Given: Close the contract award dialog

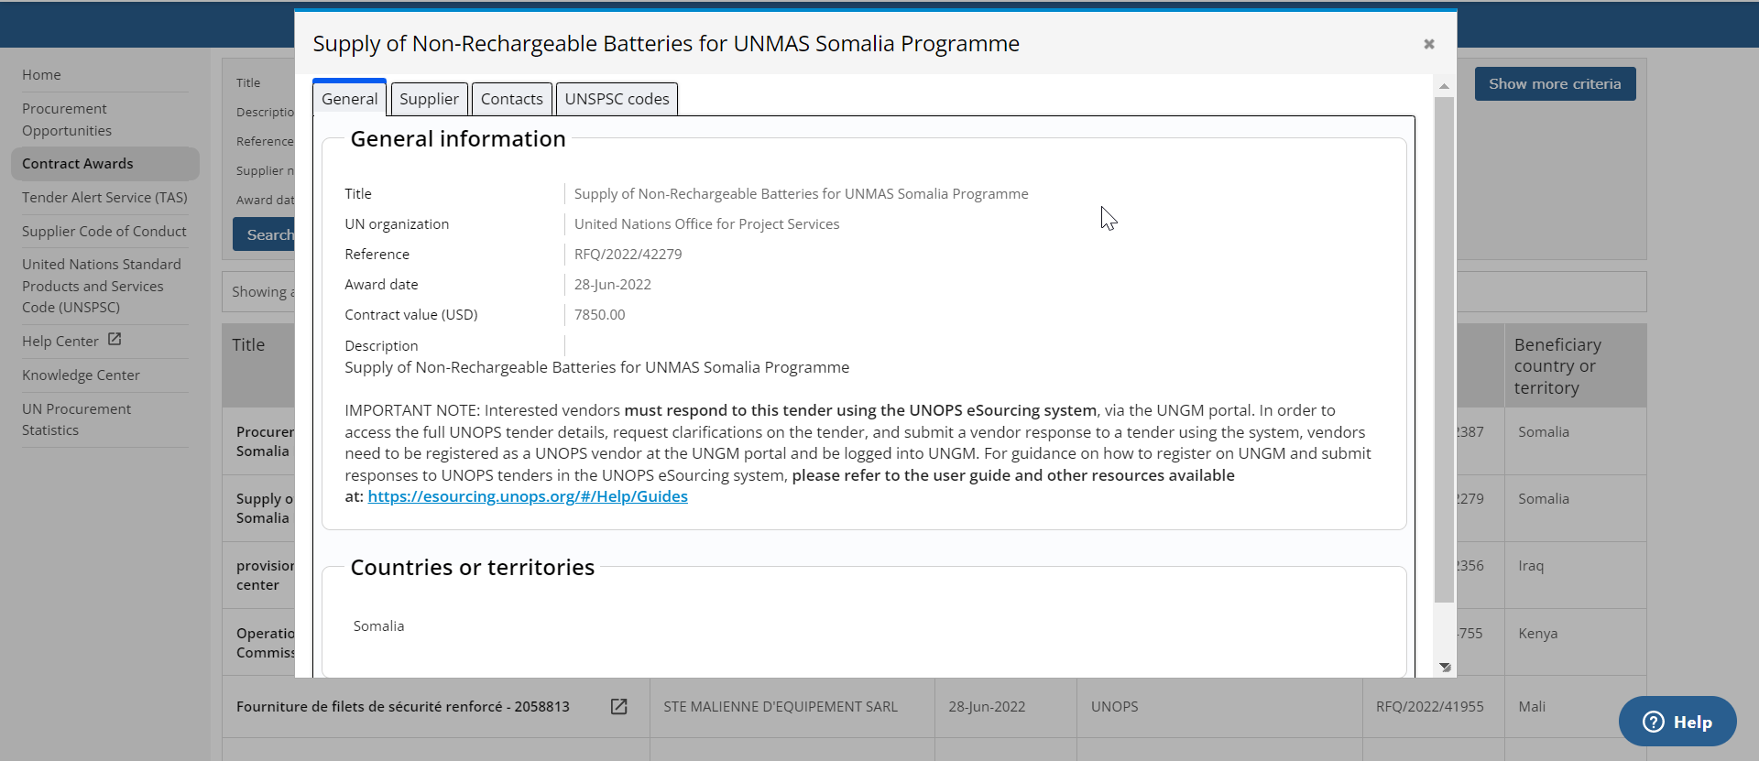Looking at the screenshot, I should (1428, 44).
